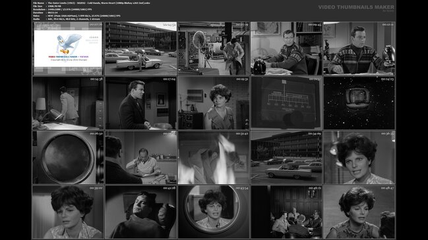
Task: Open the 00:48:47 final woman thumbnail
Action: [x=359, y=212]
